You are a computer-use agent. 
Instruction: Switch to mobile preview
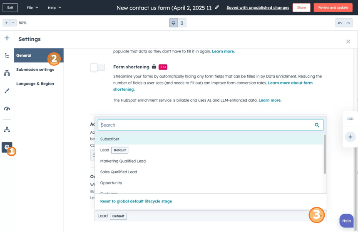182,23
